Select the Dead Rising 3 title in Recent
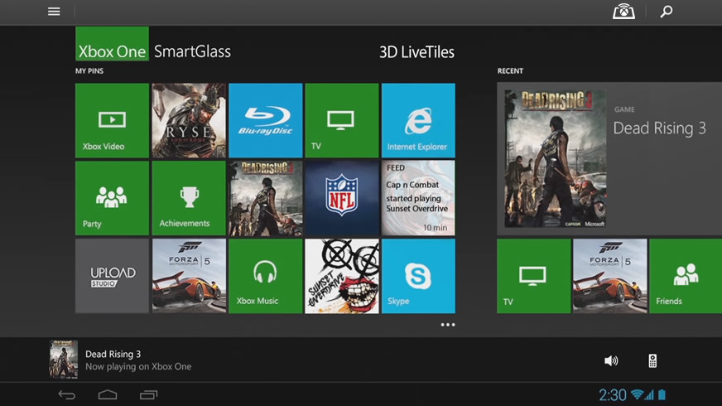The height and width of the screenshot is (406, 722). click(x=659, y=128)
